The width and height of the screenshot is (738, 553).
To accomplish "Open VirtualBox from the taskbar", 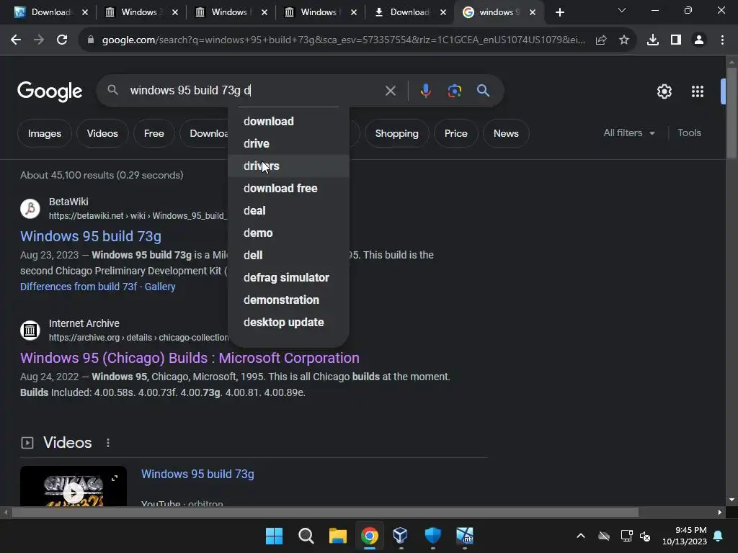I will click(x=401, y=536).
